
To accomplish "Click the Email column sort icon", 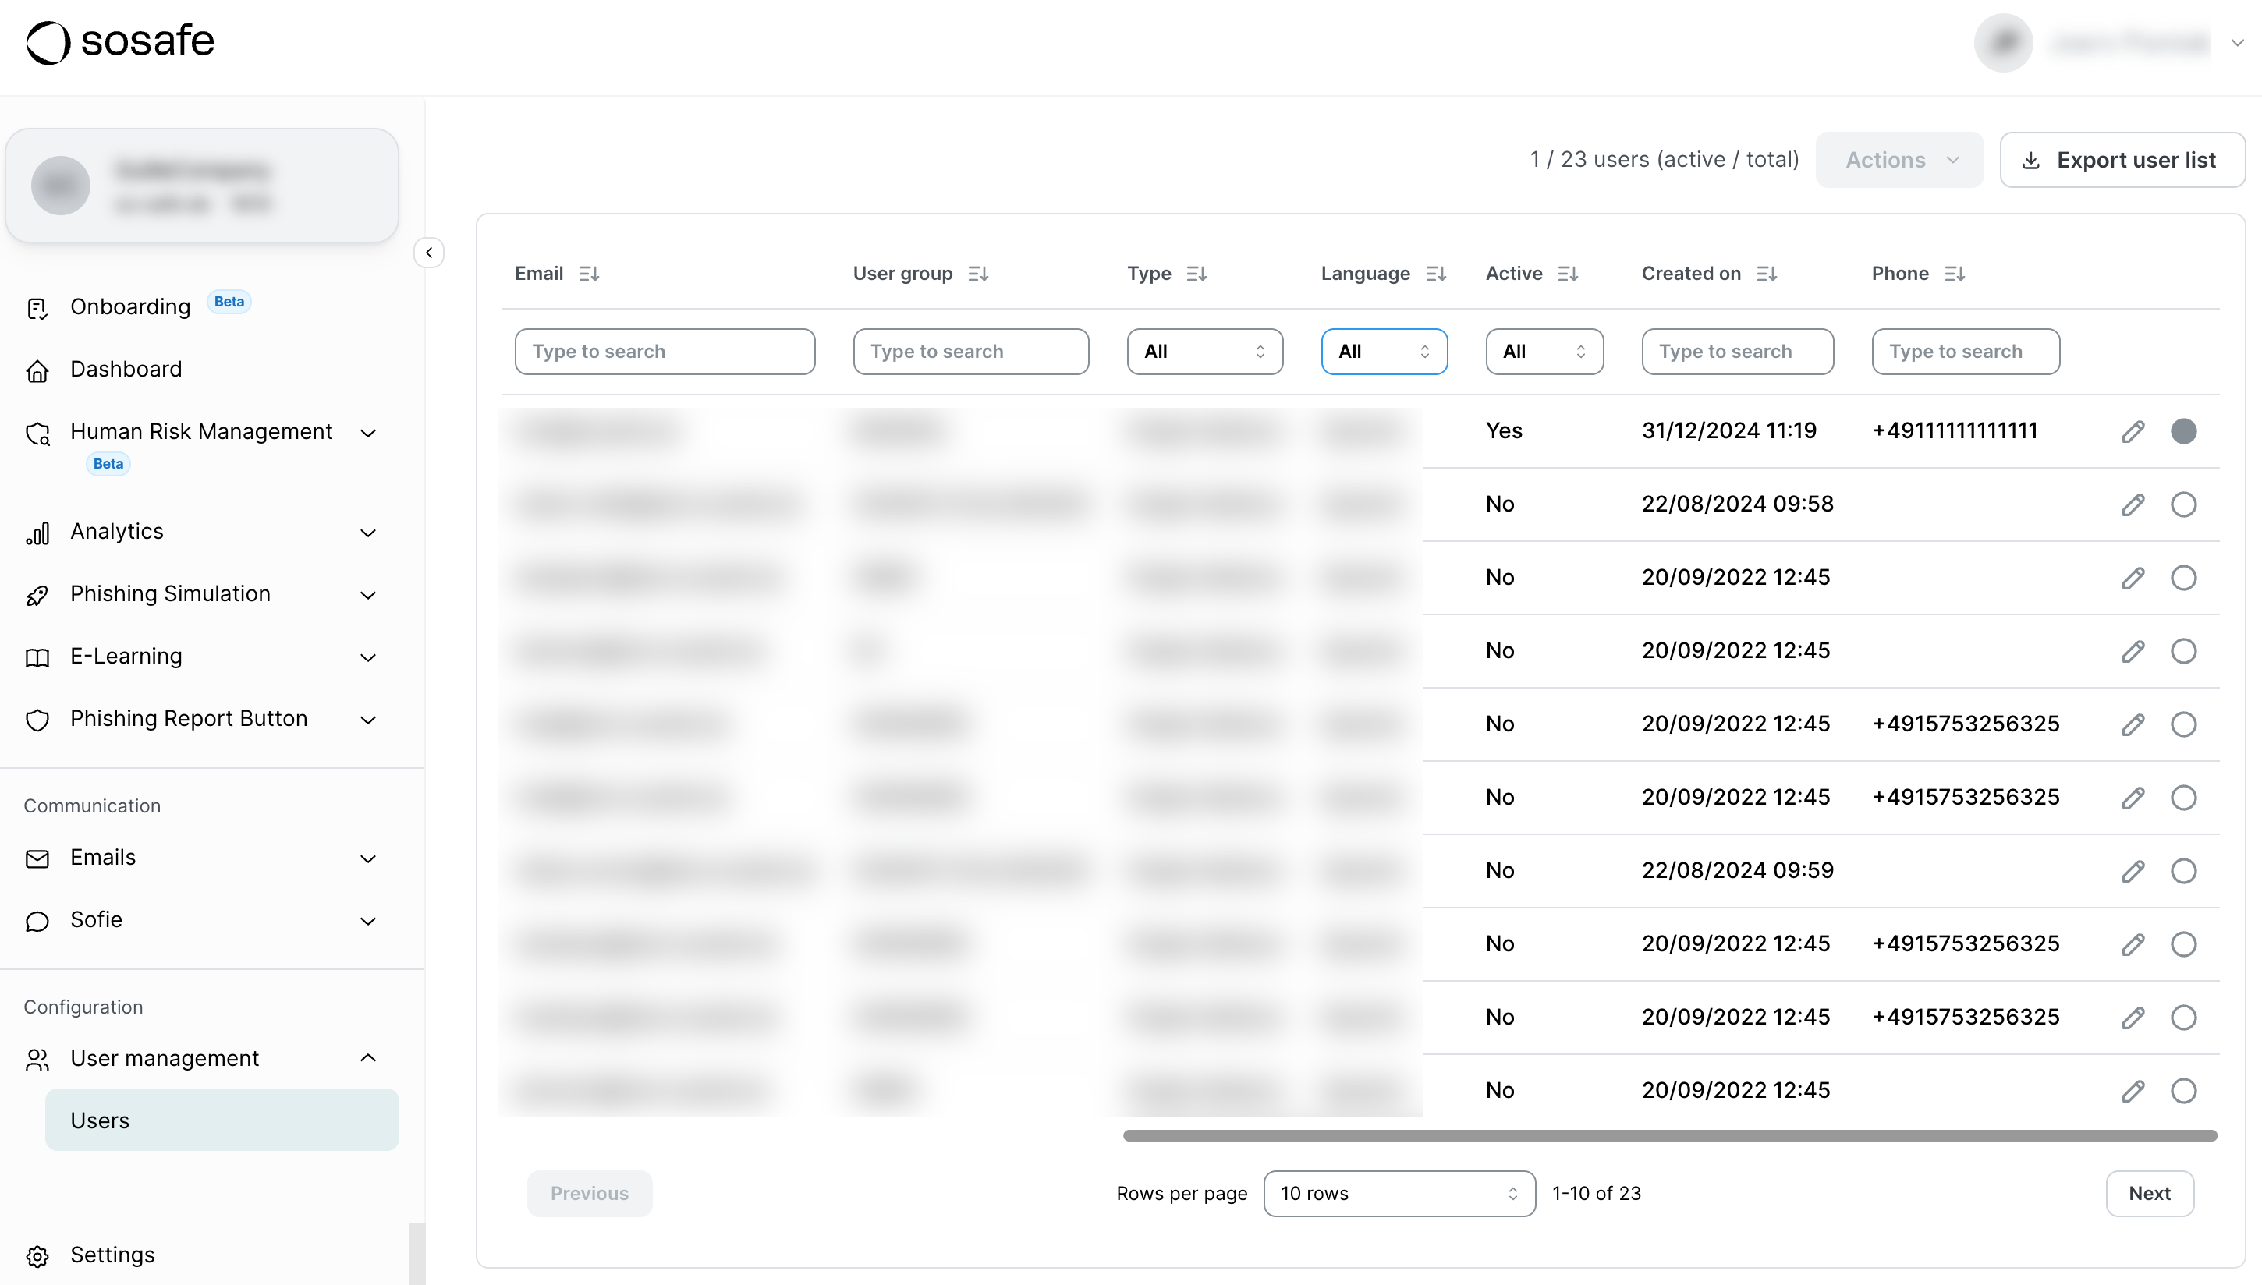I will tap(589, 274).
